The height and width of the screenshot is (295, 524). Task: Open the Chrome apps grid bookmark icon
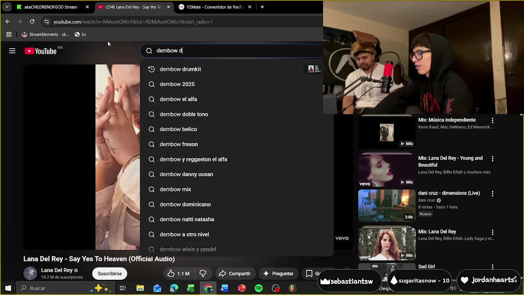coord(9,34)
